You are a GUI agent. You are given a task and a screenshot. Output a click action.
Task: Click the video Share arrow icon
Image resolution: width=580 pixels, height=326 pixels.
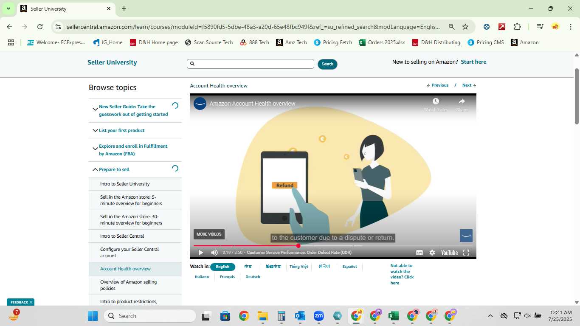coord(462,101)
